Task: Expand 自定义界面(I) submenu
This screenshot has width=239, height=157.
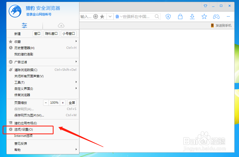Action: (x=43, y=89)
